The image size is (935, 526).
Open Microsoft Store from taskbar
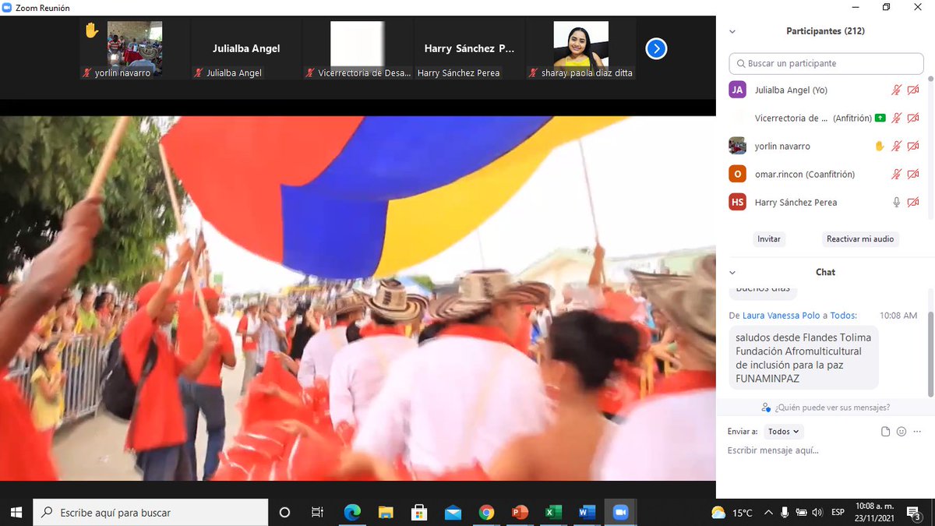pos(419,512)
